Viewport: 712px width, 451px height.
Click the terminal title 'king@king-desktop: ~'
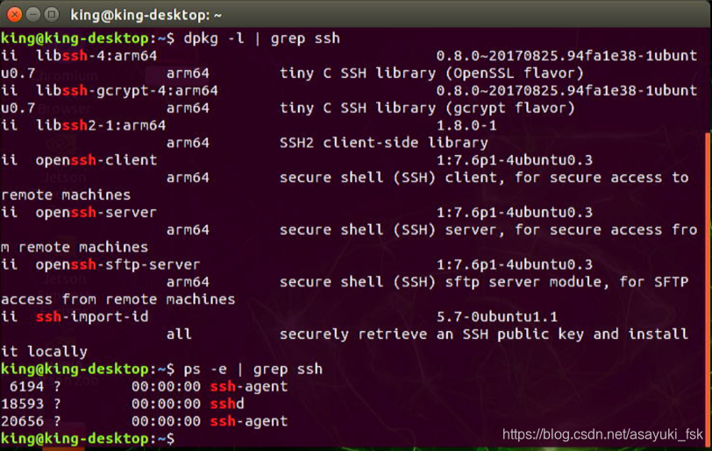(x=146, y=16)
